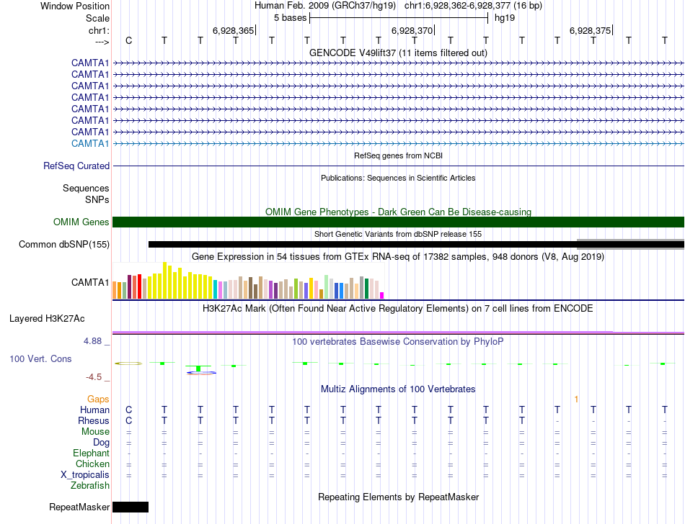Viewport: 685px width, 524px height.
Task: Open the GENCODE V49lift37 track title
Action: point(399,53)
